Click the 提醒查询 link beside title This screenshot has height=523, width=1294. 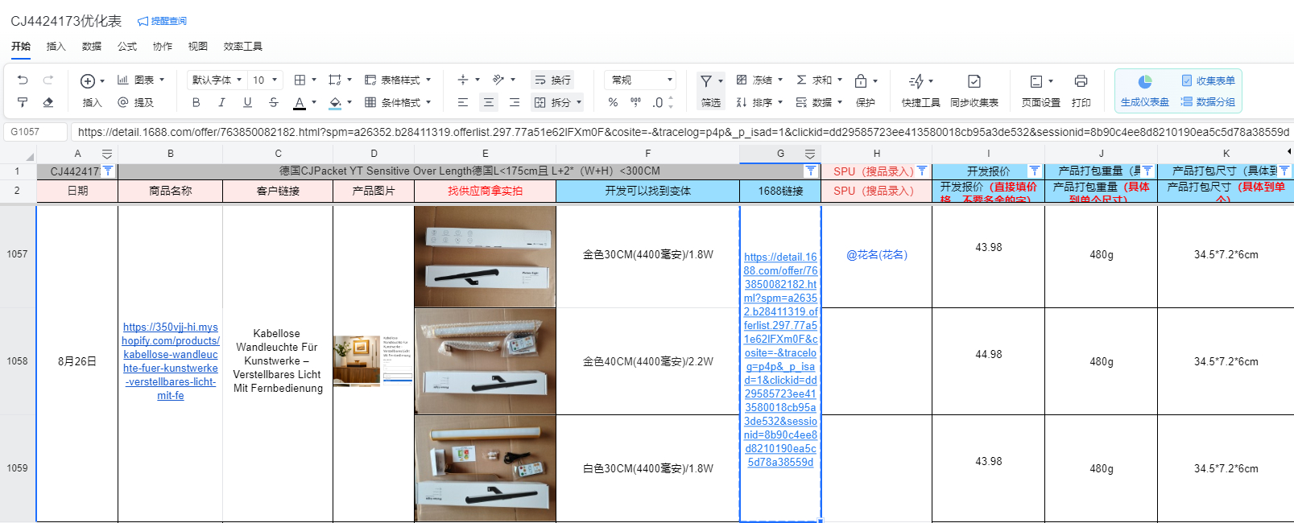tap(163, 21)
